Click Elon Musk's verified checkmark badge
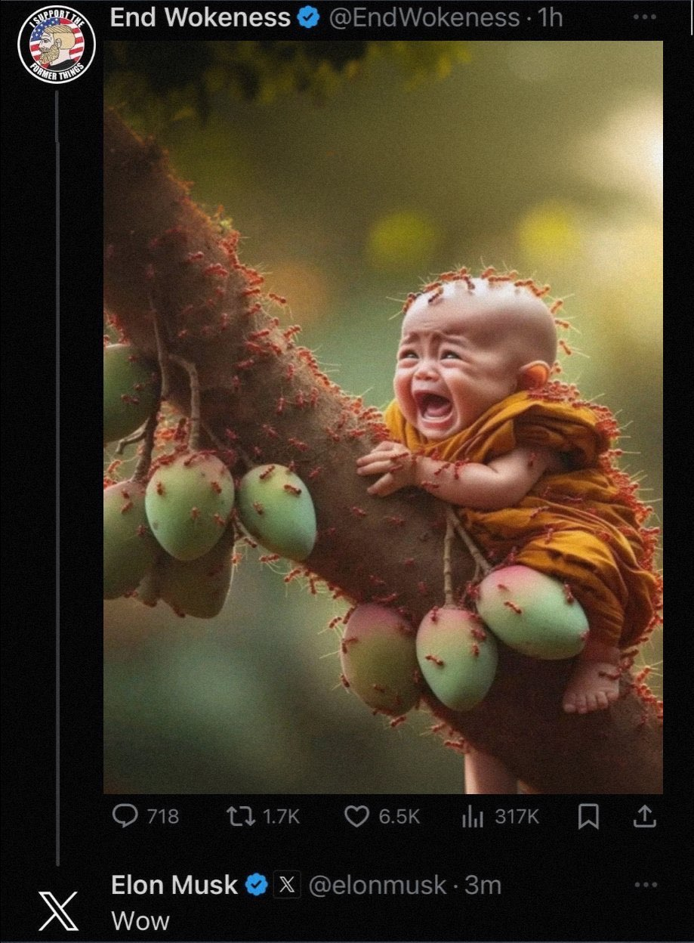694x943 pixels. pyautogui.click(x=257, y=885)
